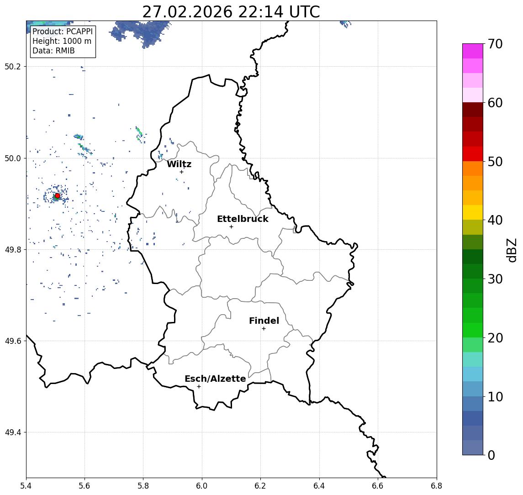Click the red radar location dot

click(x=58, y=196)
